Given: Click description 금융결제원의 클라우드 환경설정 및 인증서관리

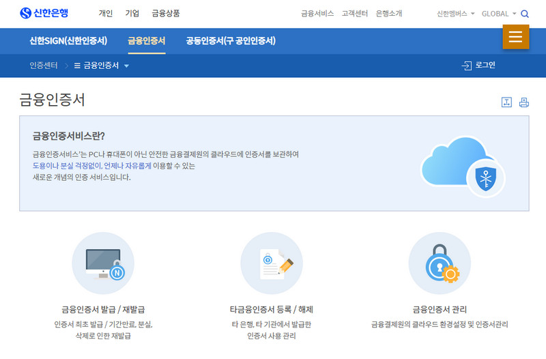Looking at the screenshot, I should (x=440, y=324).
